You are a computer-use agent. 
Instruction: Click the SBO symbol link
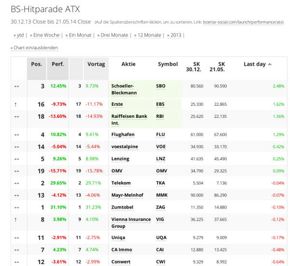[160, 86]
